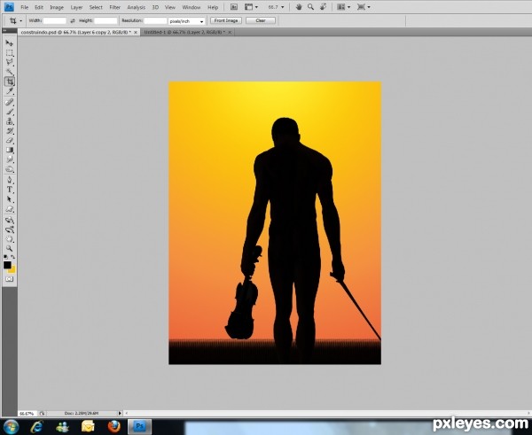Viewport: 532px width, 435px height.
Task: Select the Custom Shape tool
Action: (9, 209)
